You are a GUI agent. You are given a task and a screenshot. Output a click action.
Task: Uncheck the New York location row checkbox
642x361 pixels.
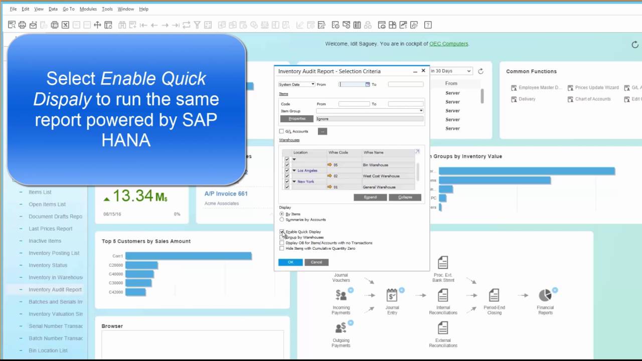(x=287, y=182)
